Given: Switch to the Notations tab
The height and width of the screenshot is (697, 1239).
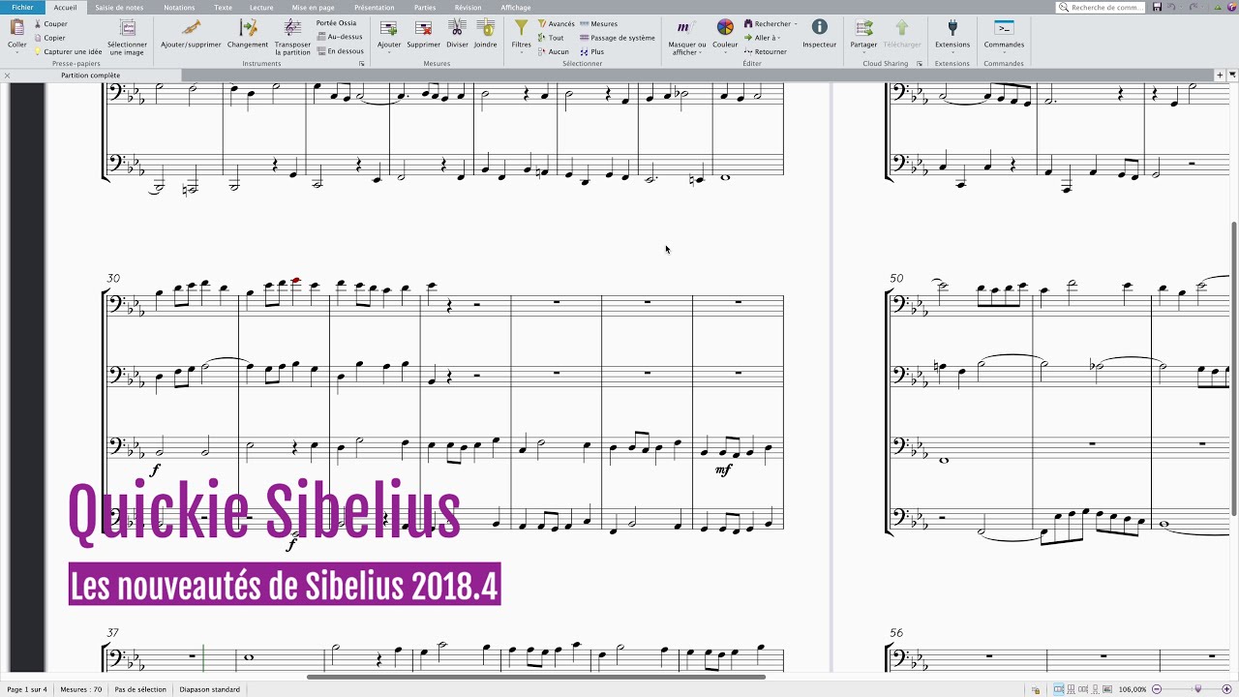Looking at the screenshot, I should tap(179, 7).
